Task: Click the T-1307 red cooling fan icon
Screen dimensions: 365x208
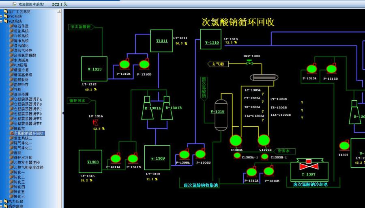Action: (x=309, y=165)
